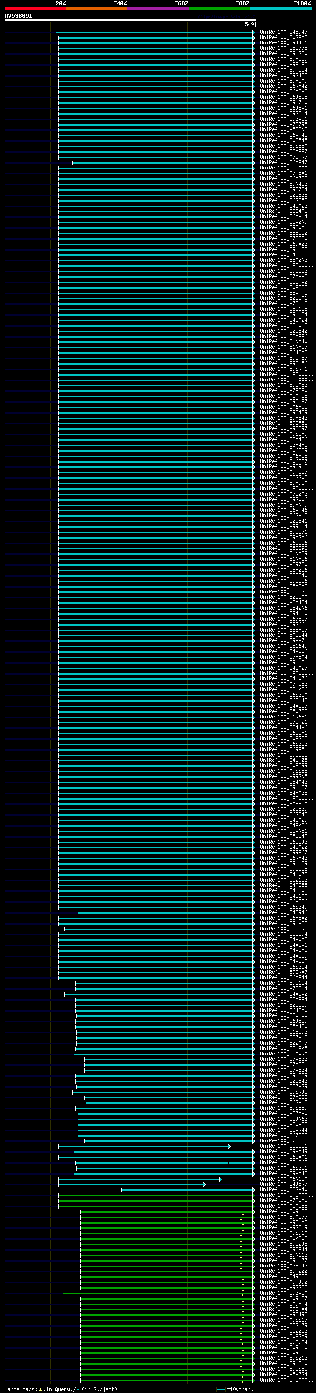The image size is (316, 1393).
Task: Open hit UniRef100_Q5DI95
Action: [283, 929]
